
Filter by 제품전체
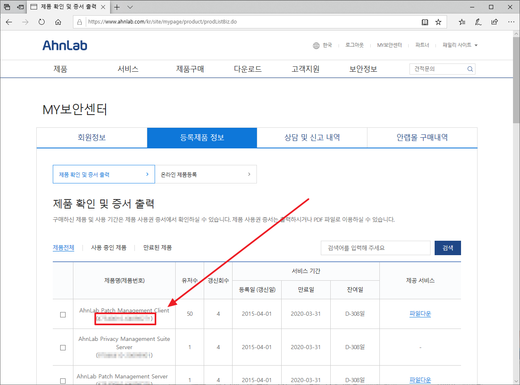pyautogui.click(x=64, y=248)
